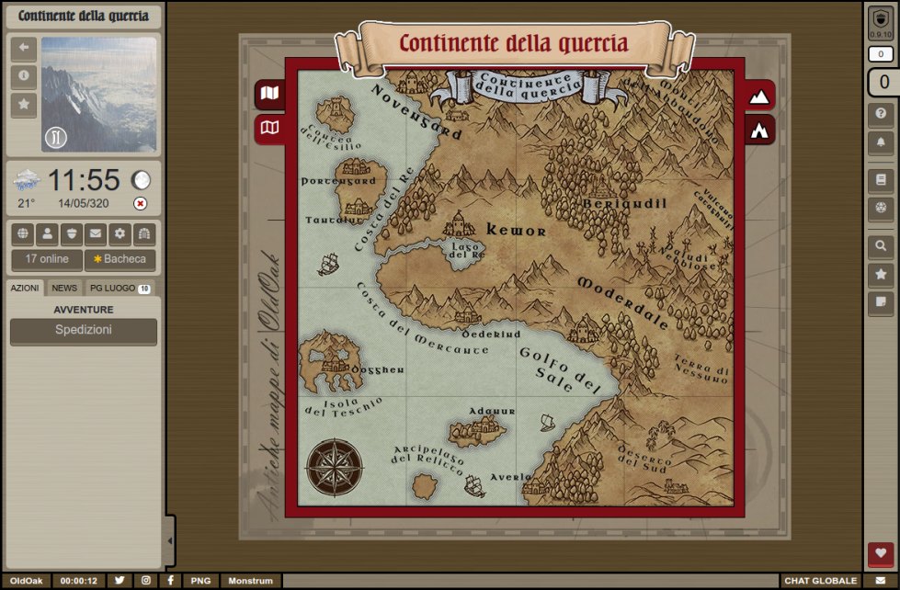Click the help question mark icon
The height and width of the screenshot is (590, 900).
(881, 113)
